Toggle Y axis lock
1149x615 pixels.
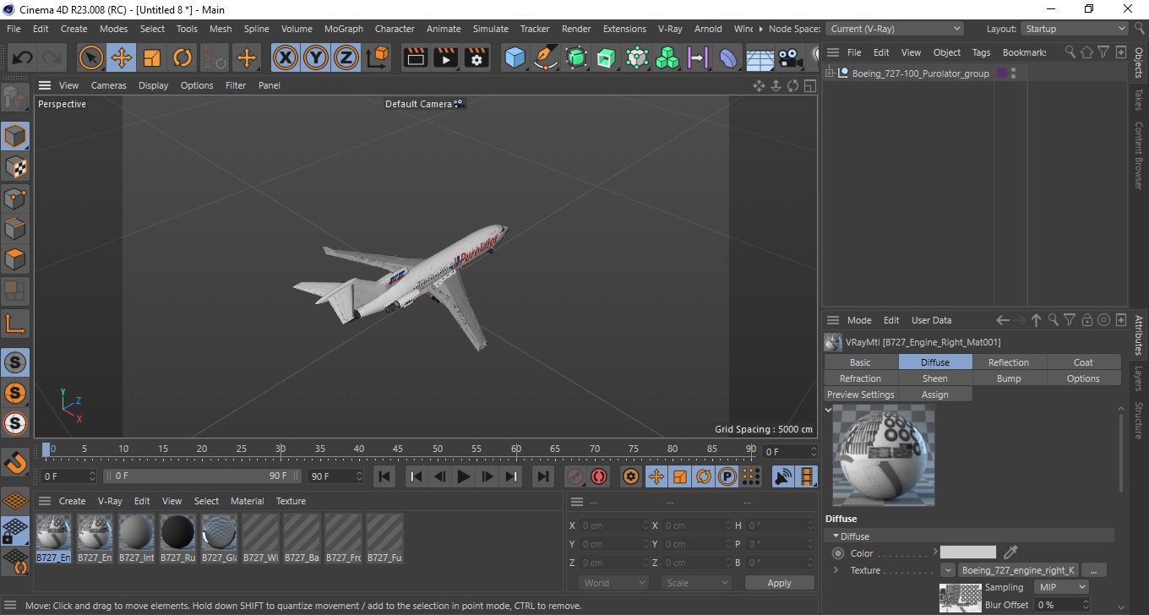coord(316,58)
